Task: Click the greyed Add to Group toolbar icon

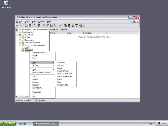Action: [x=85, y=25]
